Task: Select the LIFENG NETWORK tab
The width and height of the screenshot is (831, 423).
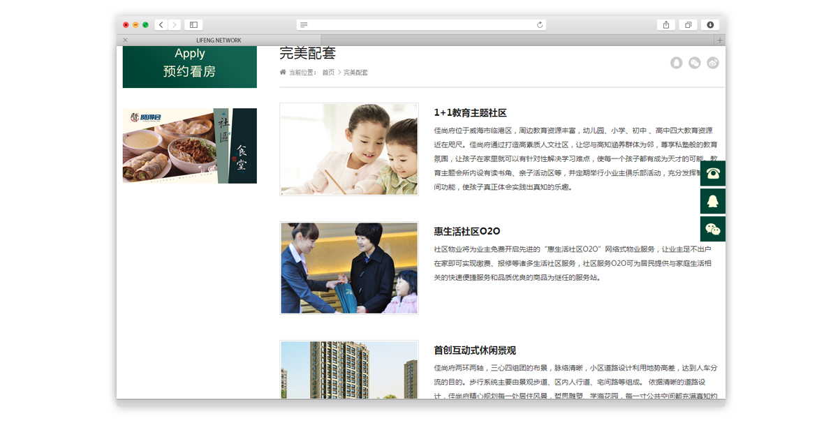Action: tap(219, 40)
